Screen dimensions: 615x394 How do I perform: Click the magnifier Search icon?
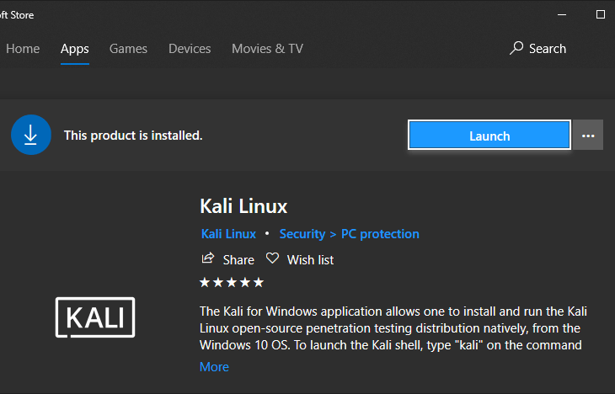[517, 49]
